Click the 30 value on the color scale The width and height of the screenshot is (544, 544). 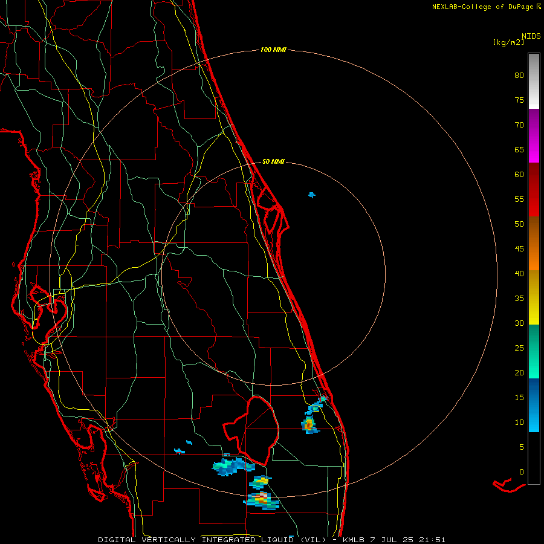click(x=519, y=323)
